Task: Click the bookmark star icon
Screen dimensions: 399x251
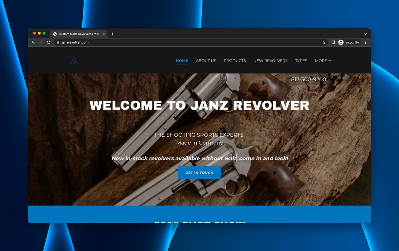Action: pos(324,42)
